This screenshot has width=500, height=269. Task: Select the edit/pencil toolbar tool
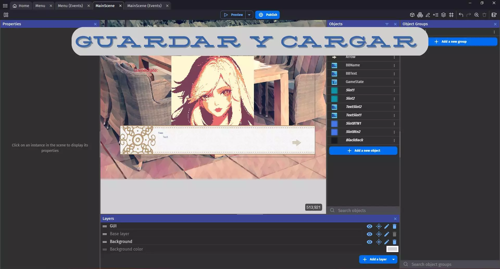pos(428,15)
